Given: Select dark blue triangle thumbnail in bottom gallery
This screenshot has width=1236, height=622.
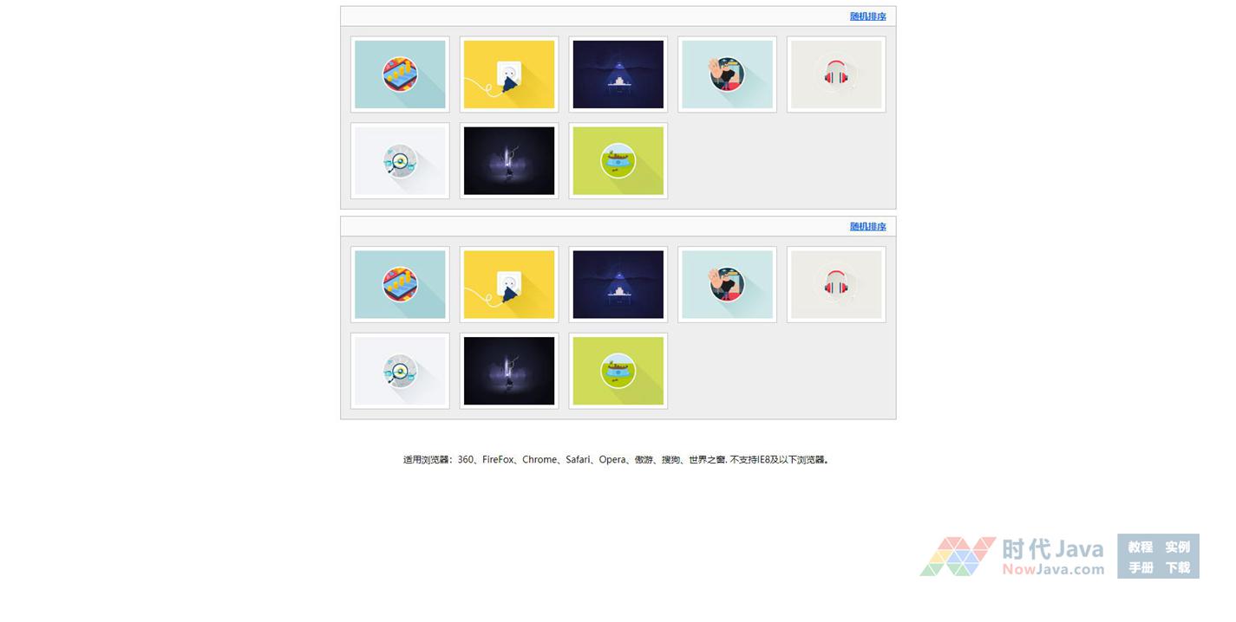Looking at the screenshot, I should tap(618, 285).
